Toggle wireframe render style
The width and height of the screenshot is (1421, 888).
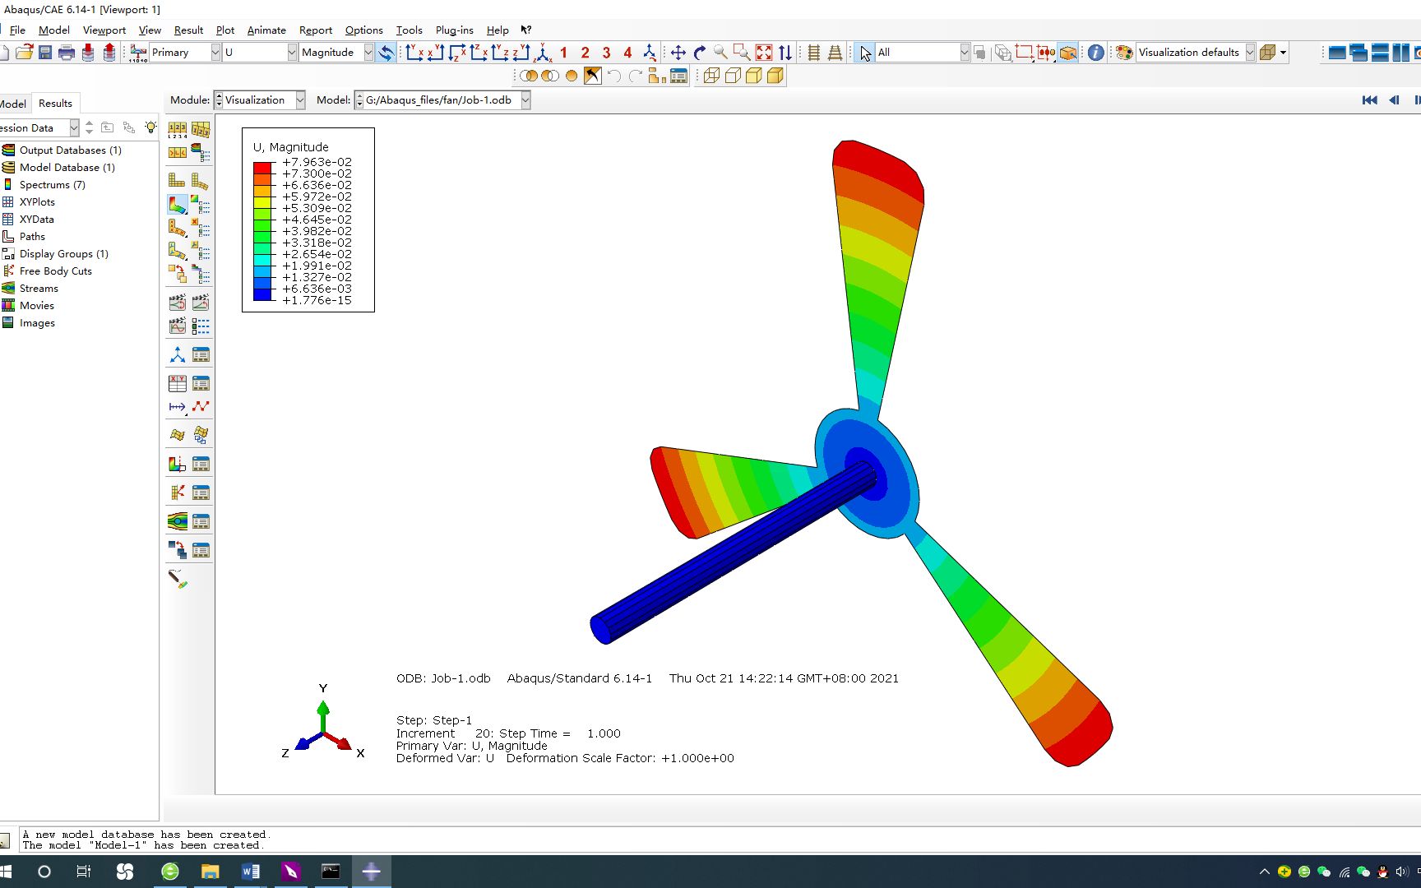tap(712, 76)
